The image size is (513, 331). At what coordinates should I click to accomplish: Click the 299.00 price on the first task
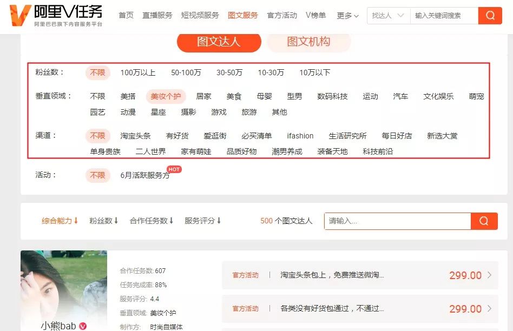click(x=464, y=275)
